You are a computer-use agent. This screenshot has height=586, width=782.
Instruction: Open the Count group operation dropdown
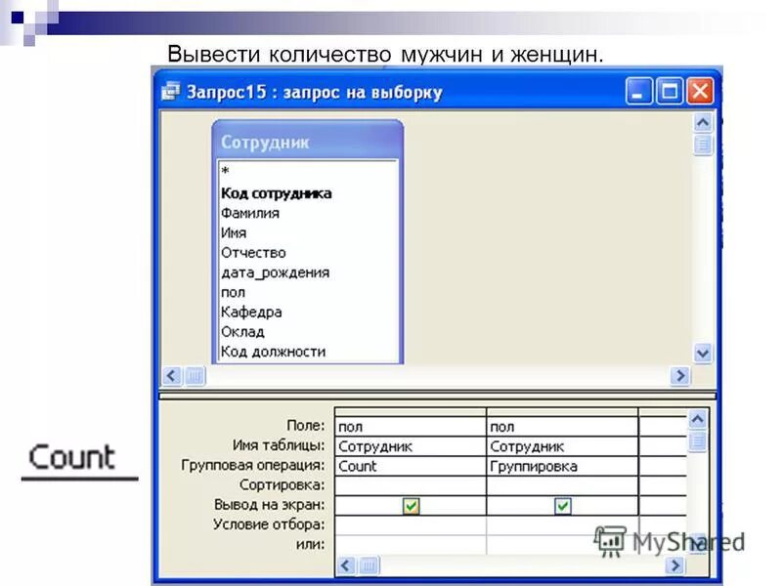coord(409,467)
